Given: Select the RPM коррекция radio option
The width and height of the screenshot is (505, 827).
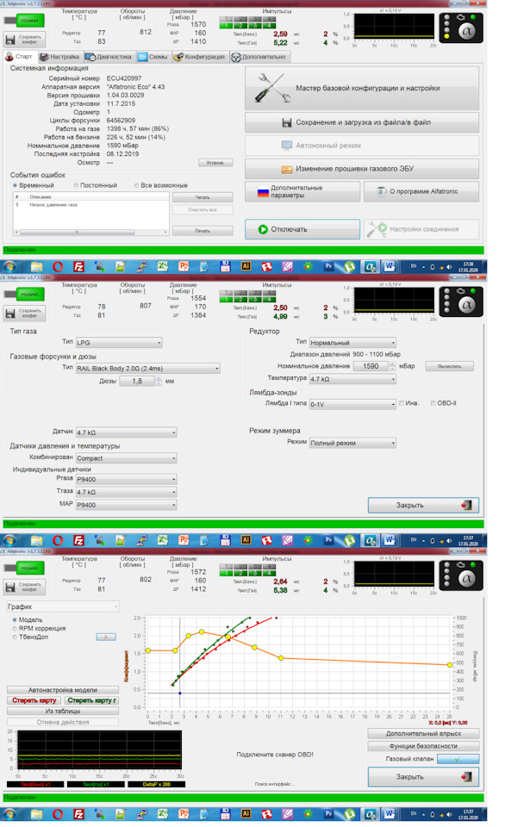Looking at the screenshot, I should 15,629.
